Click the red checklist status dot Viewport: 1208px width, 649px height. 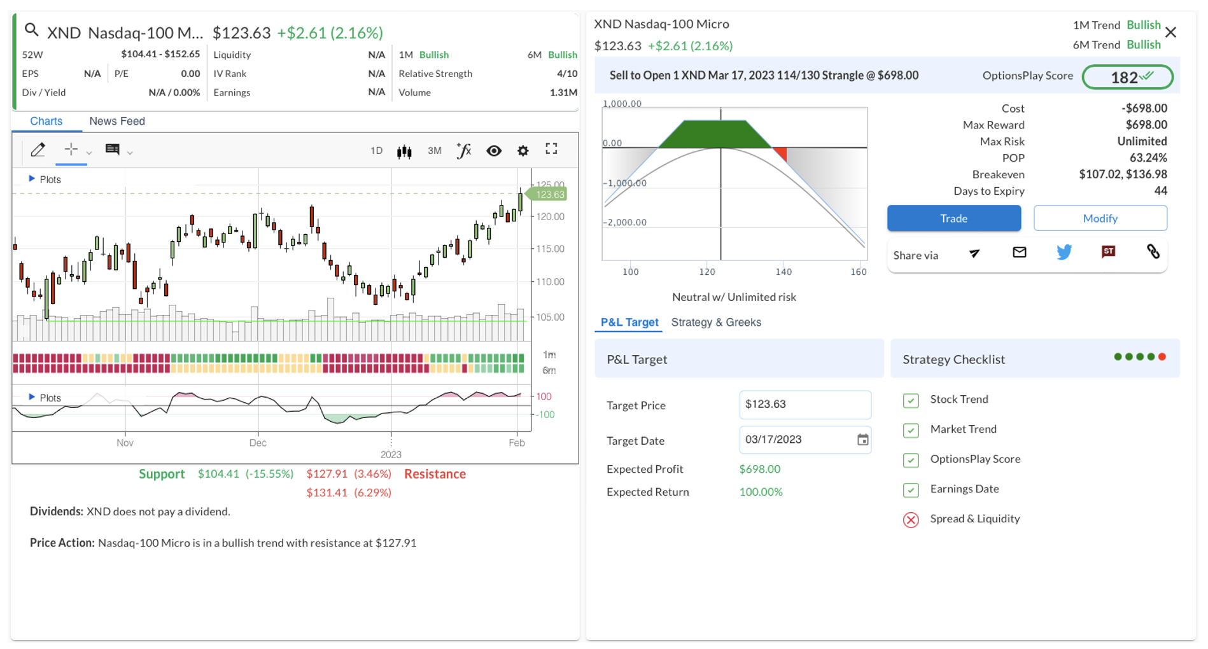1162,357
